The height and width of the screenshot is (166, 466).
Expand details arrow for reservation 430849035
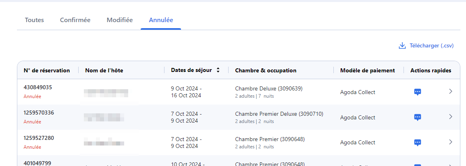451,92
